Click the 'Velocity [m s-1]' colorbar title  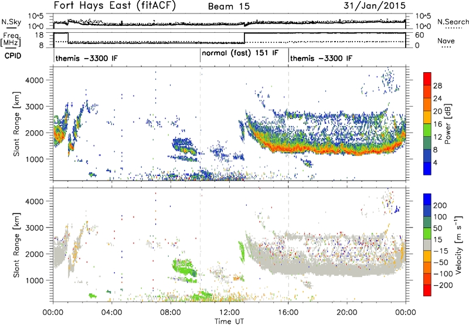[x=458, y=245]
